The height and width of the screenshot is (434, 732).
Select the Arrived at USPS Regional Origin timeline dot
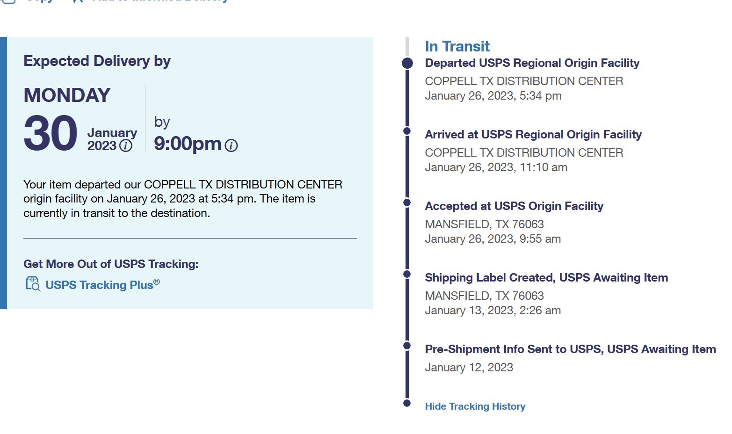click(407, 131)
